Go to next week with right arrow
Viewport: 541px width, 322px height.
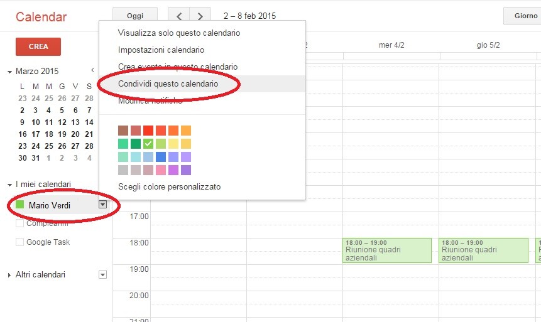tap(200, 16)
